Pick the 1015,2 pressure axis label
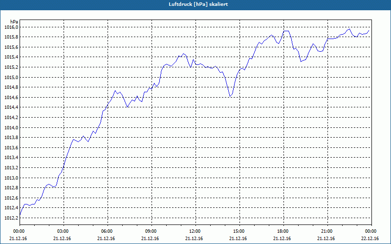The height and width of the screenshot is (244, 391). coord(11,67)
